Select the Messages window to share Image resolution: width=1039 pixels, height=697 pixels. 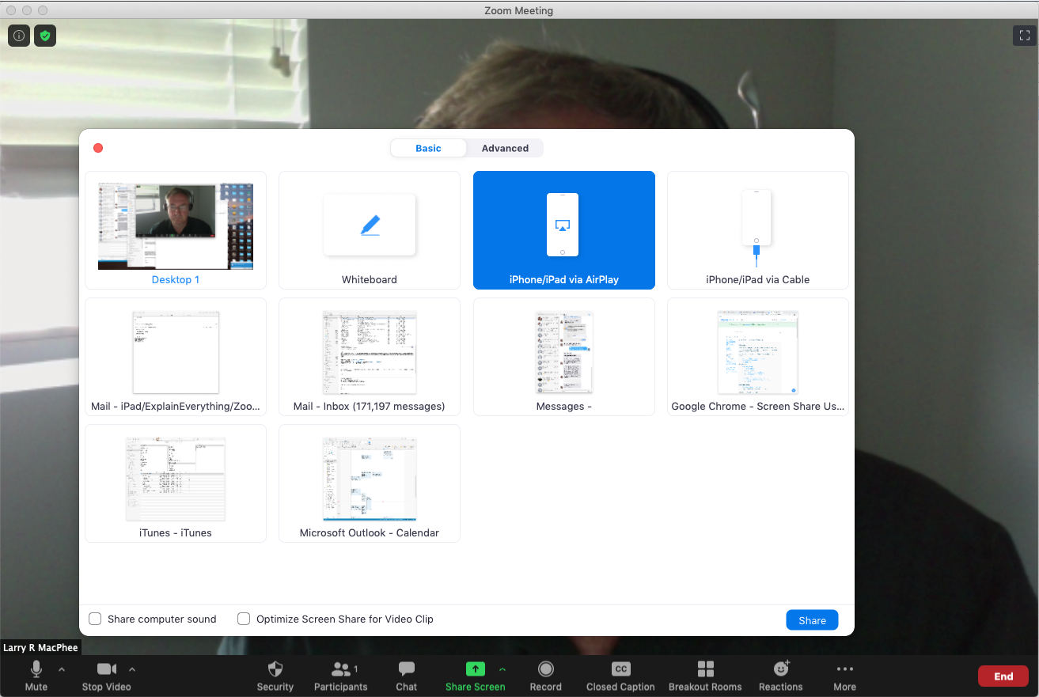point(564,357)
